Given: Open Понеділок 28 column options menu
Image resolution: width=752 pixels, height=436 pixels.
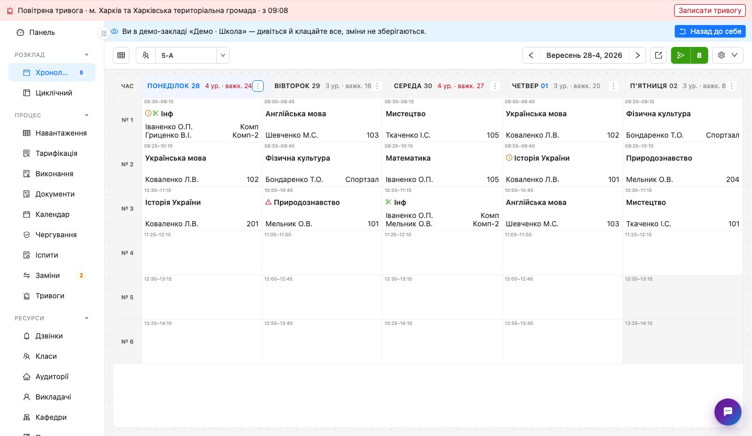Looking at the screenshot, I should pos(258,86).
